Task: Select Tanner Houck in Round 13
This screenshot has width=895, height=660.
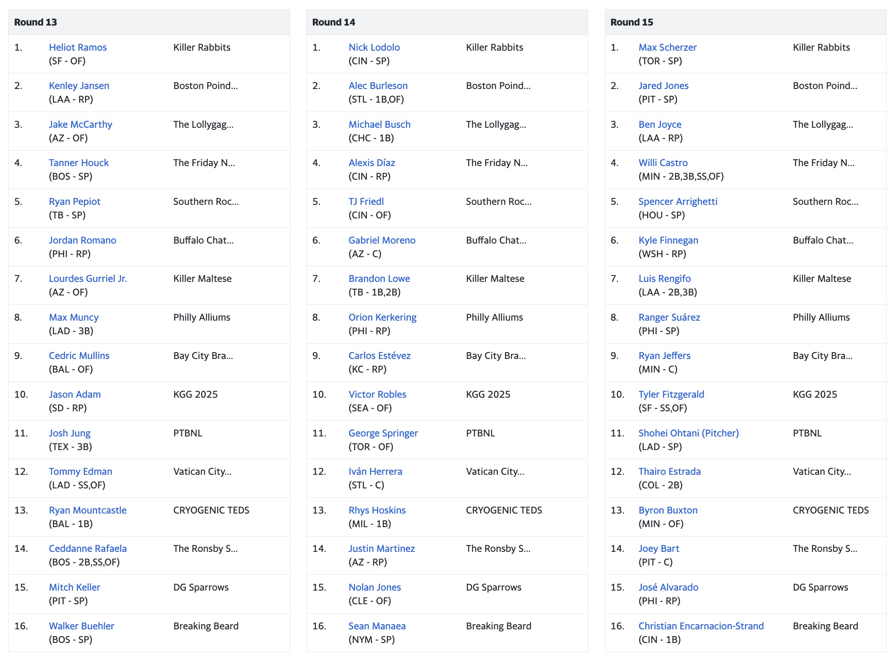Action: [79, 163]
